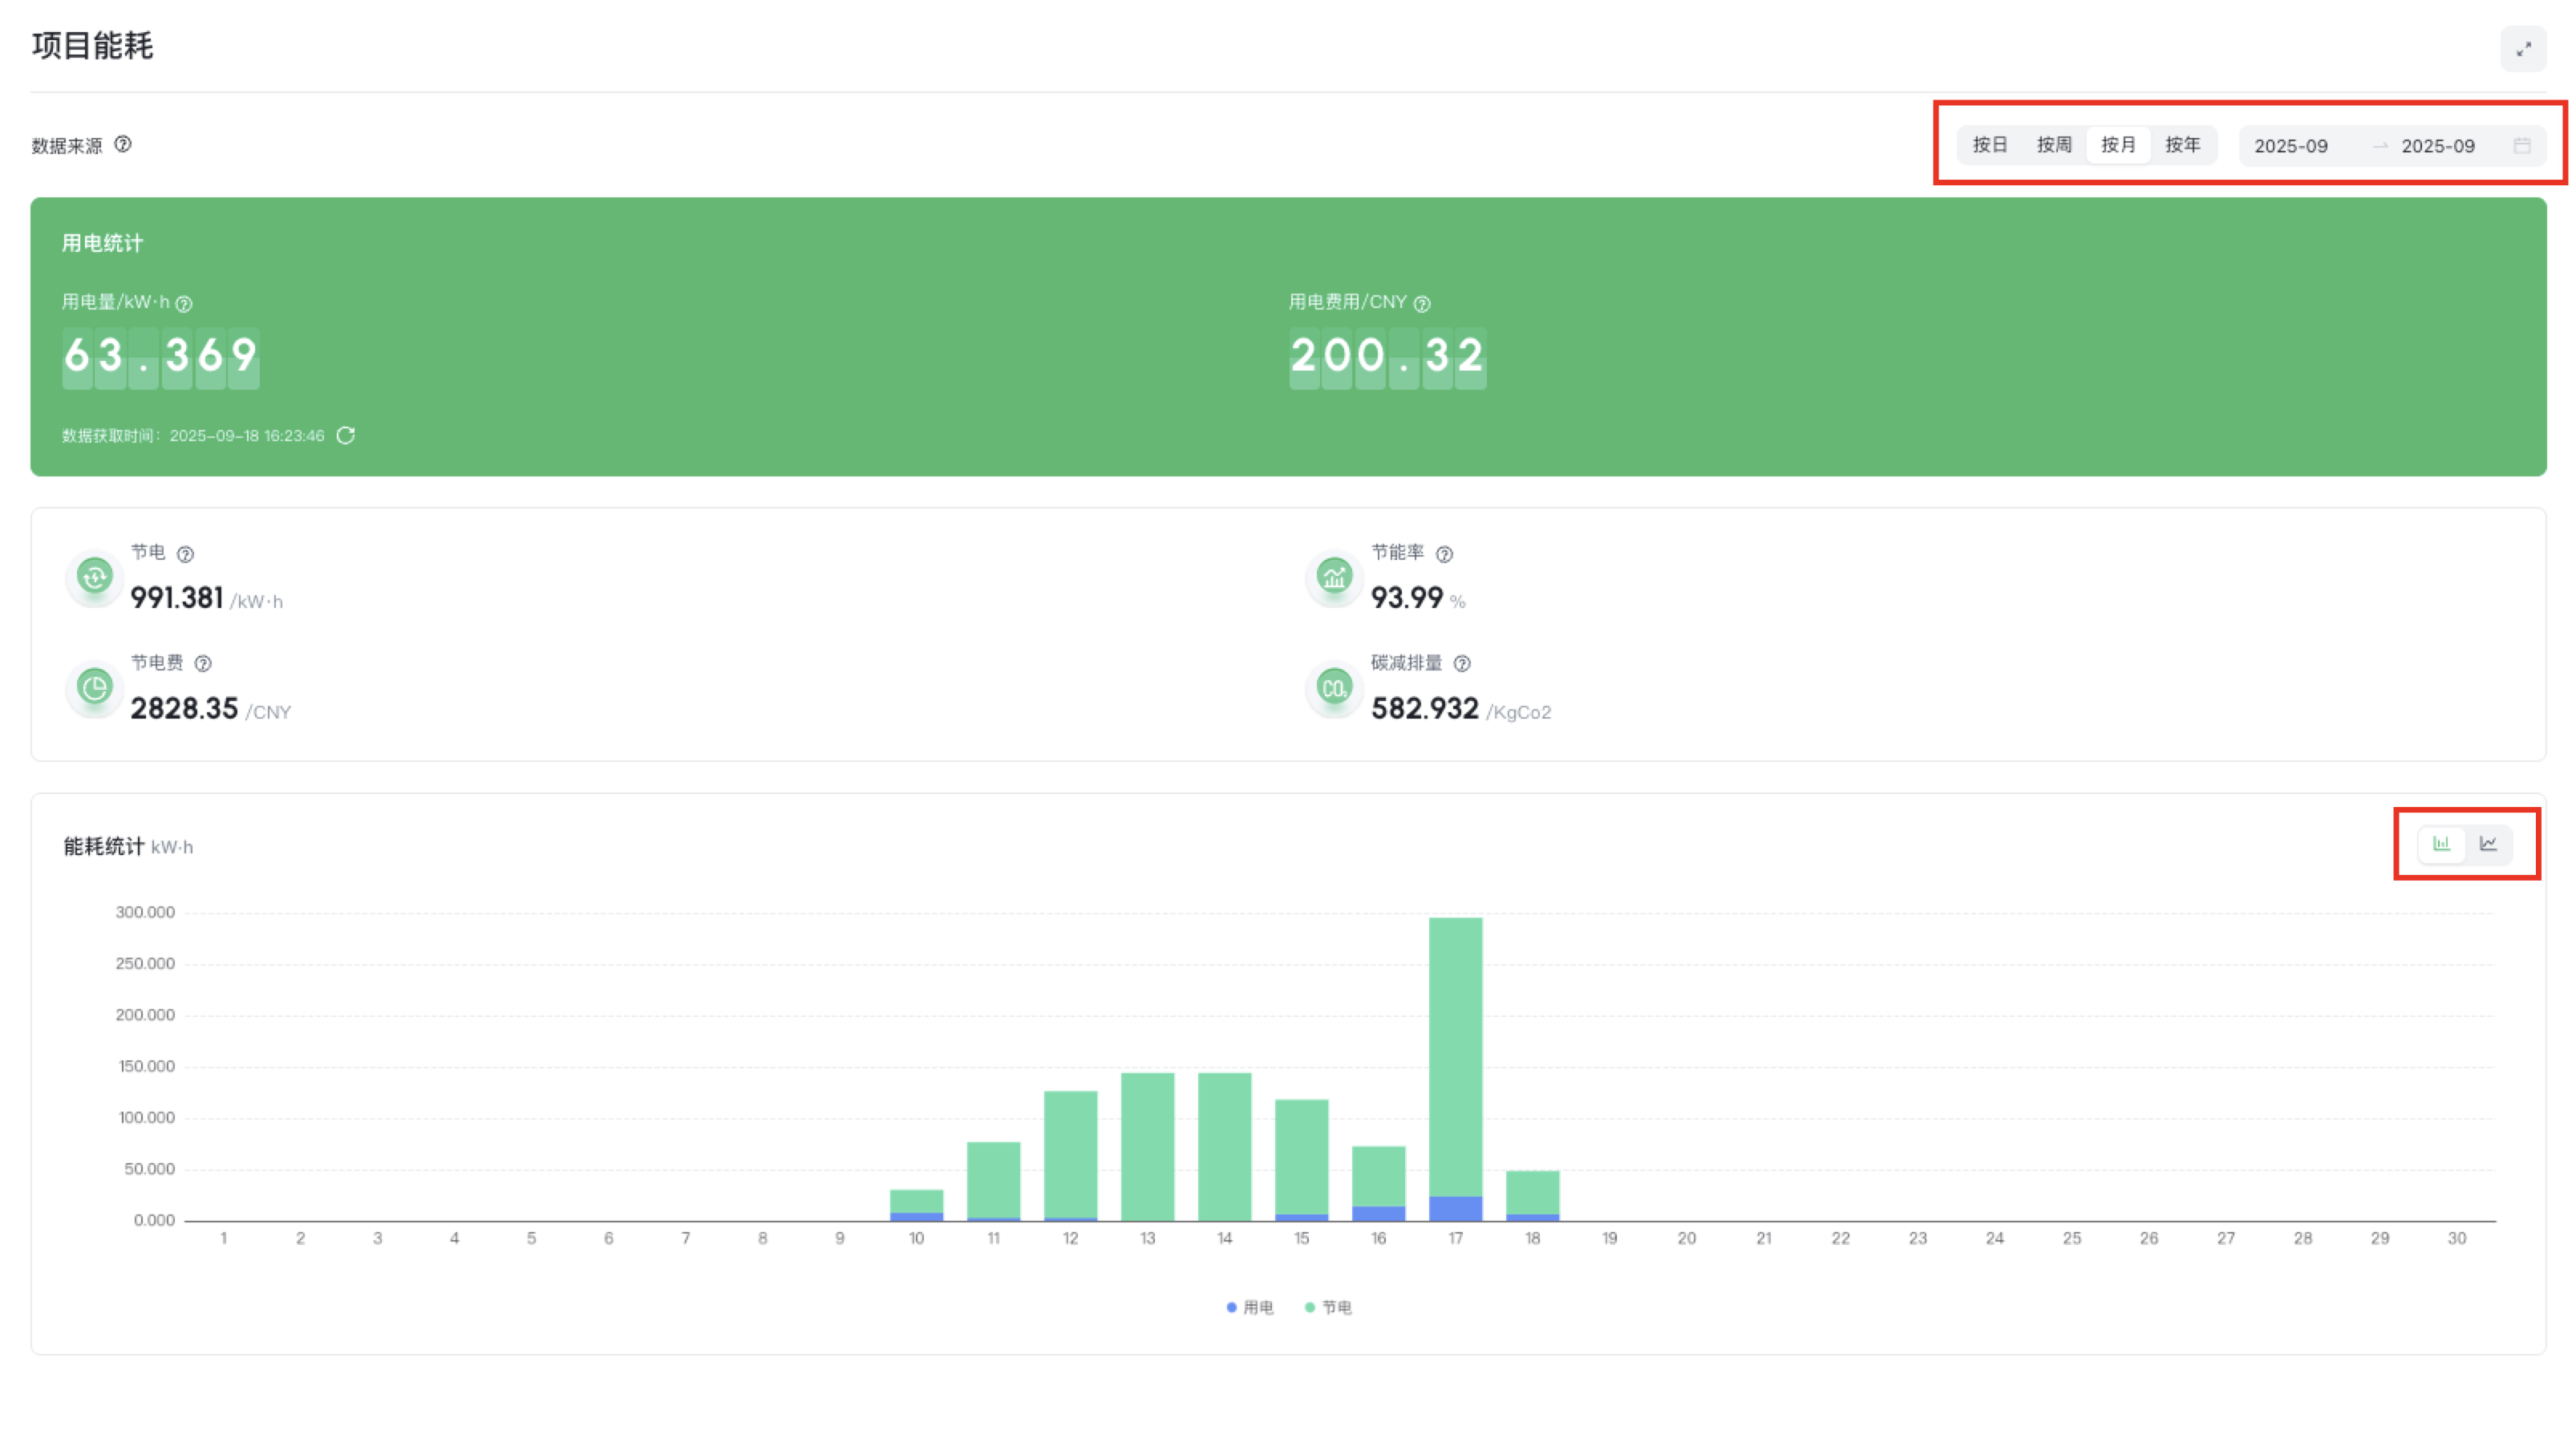The image size is (2576, 1455).
Task: Click the refresh data time icon
Action: click(x=346, y=435)
